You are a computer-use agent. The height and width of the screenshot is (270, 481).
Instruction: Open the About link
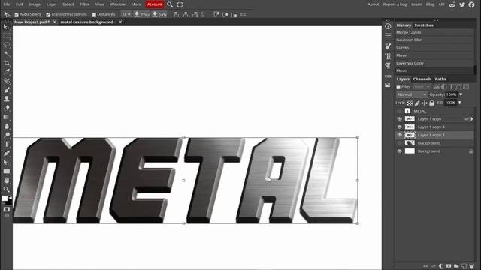pos(373,4)
